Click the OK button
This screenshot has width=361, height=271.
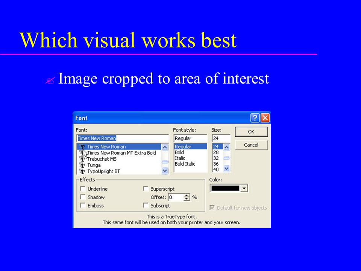(x=252, y=132)
